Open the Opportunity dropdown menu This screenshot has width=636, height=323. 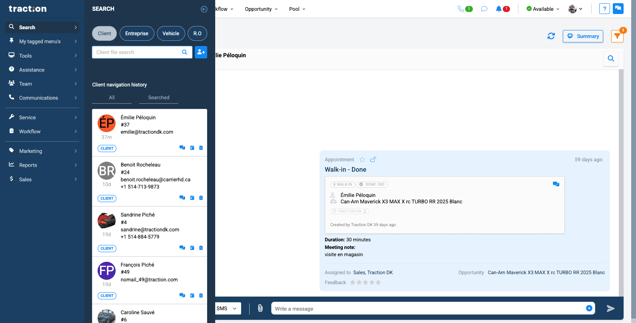click(261, 9)
